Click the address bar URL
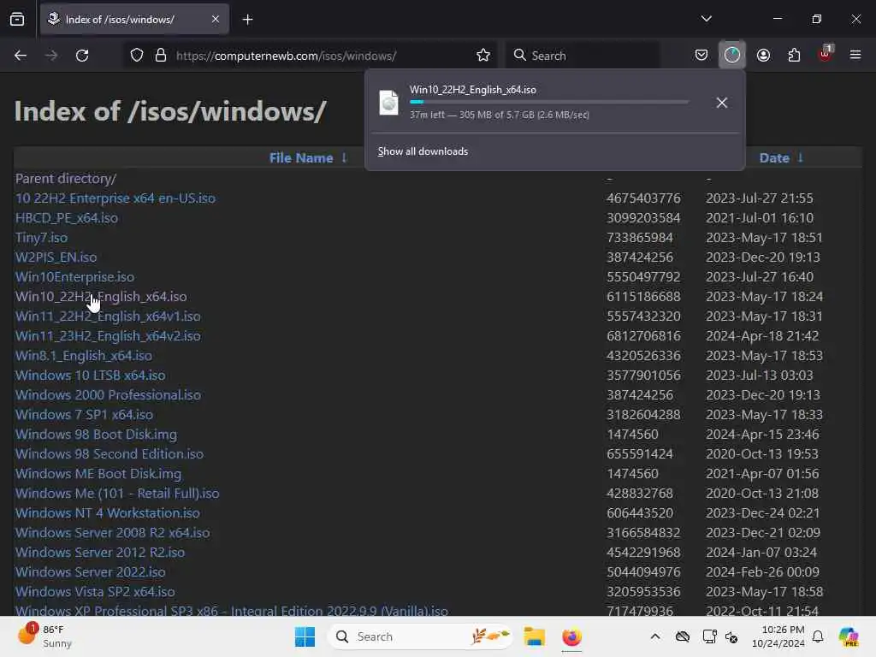876x657 pixels. [286, 56]
